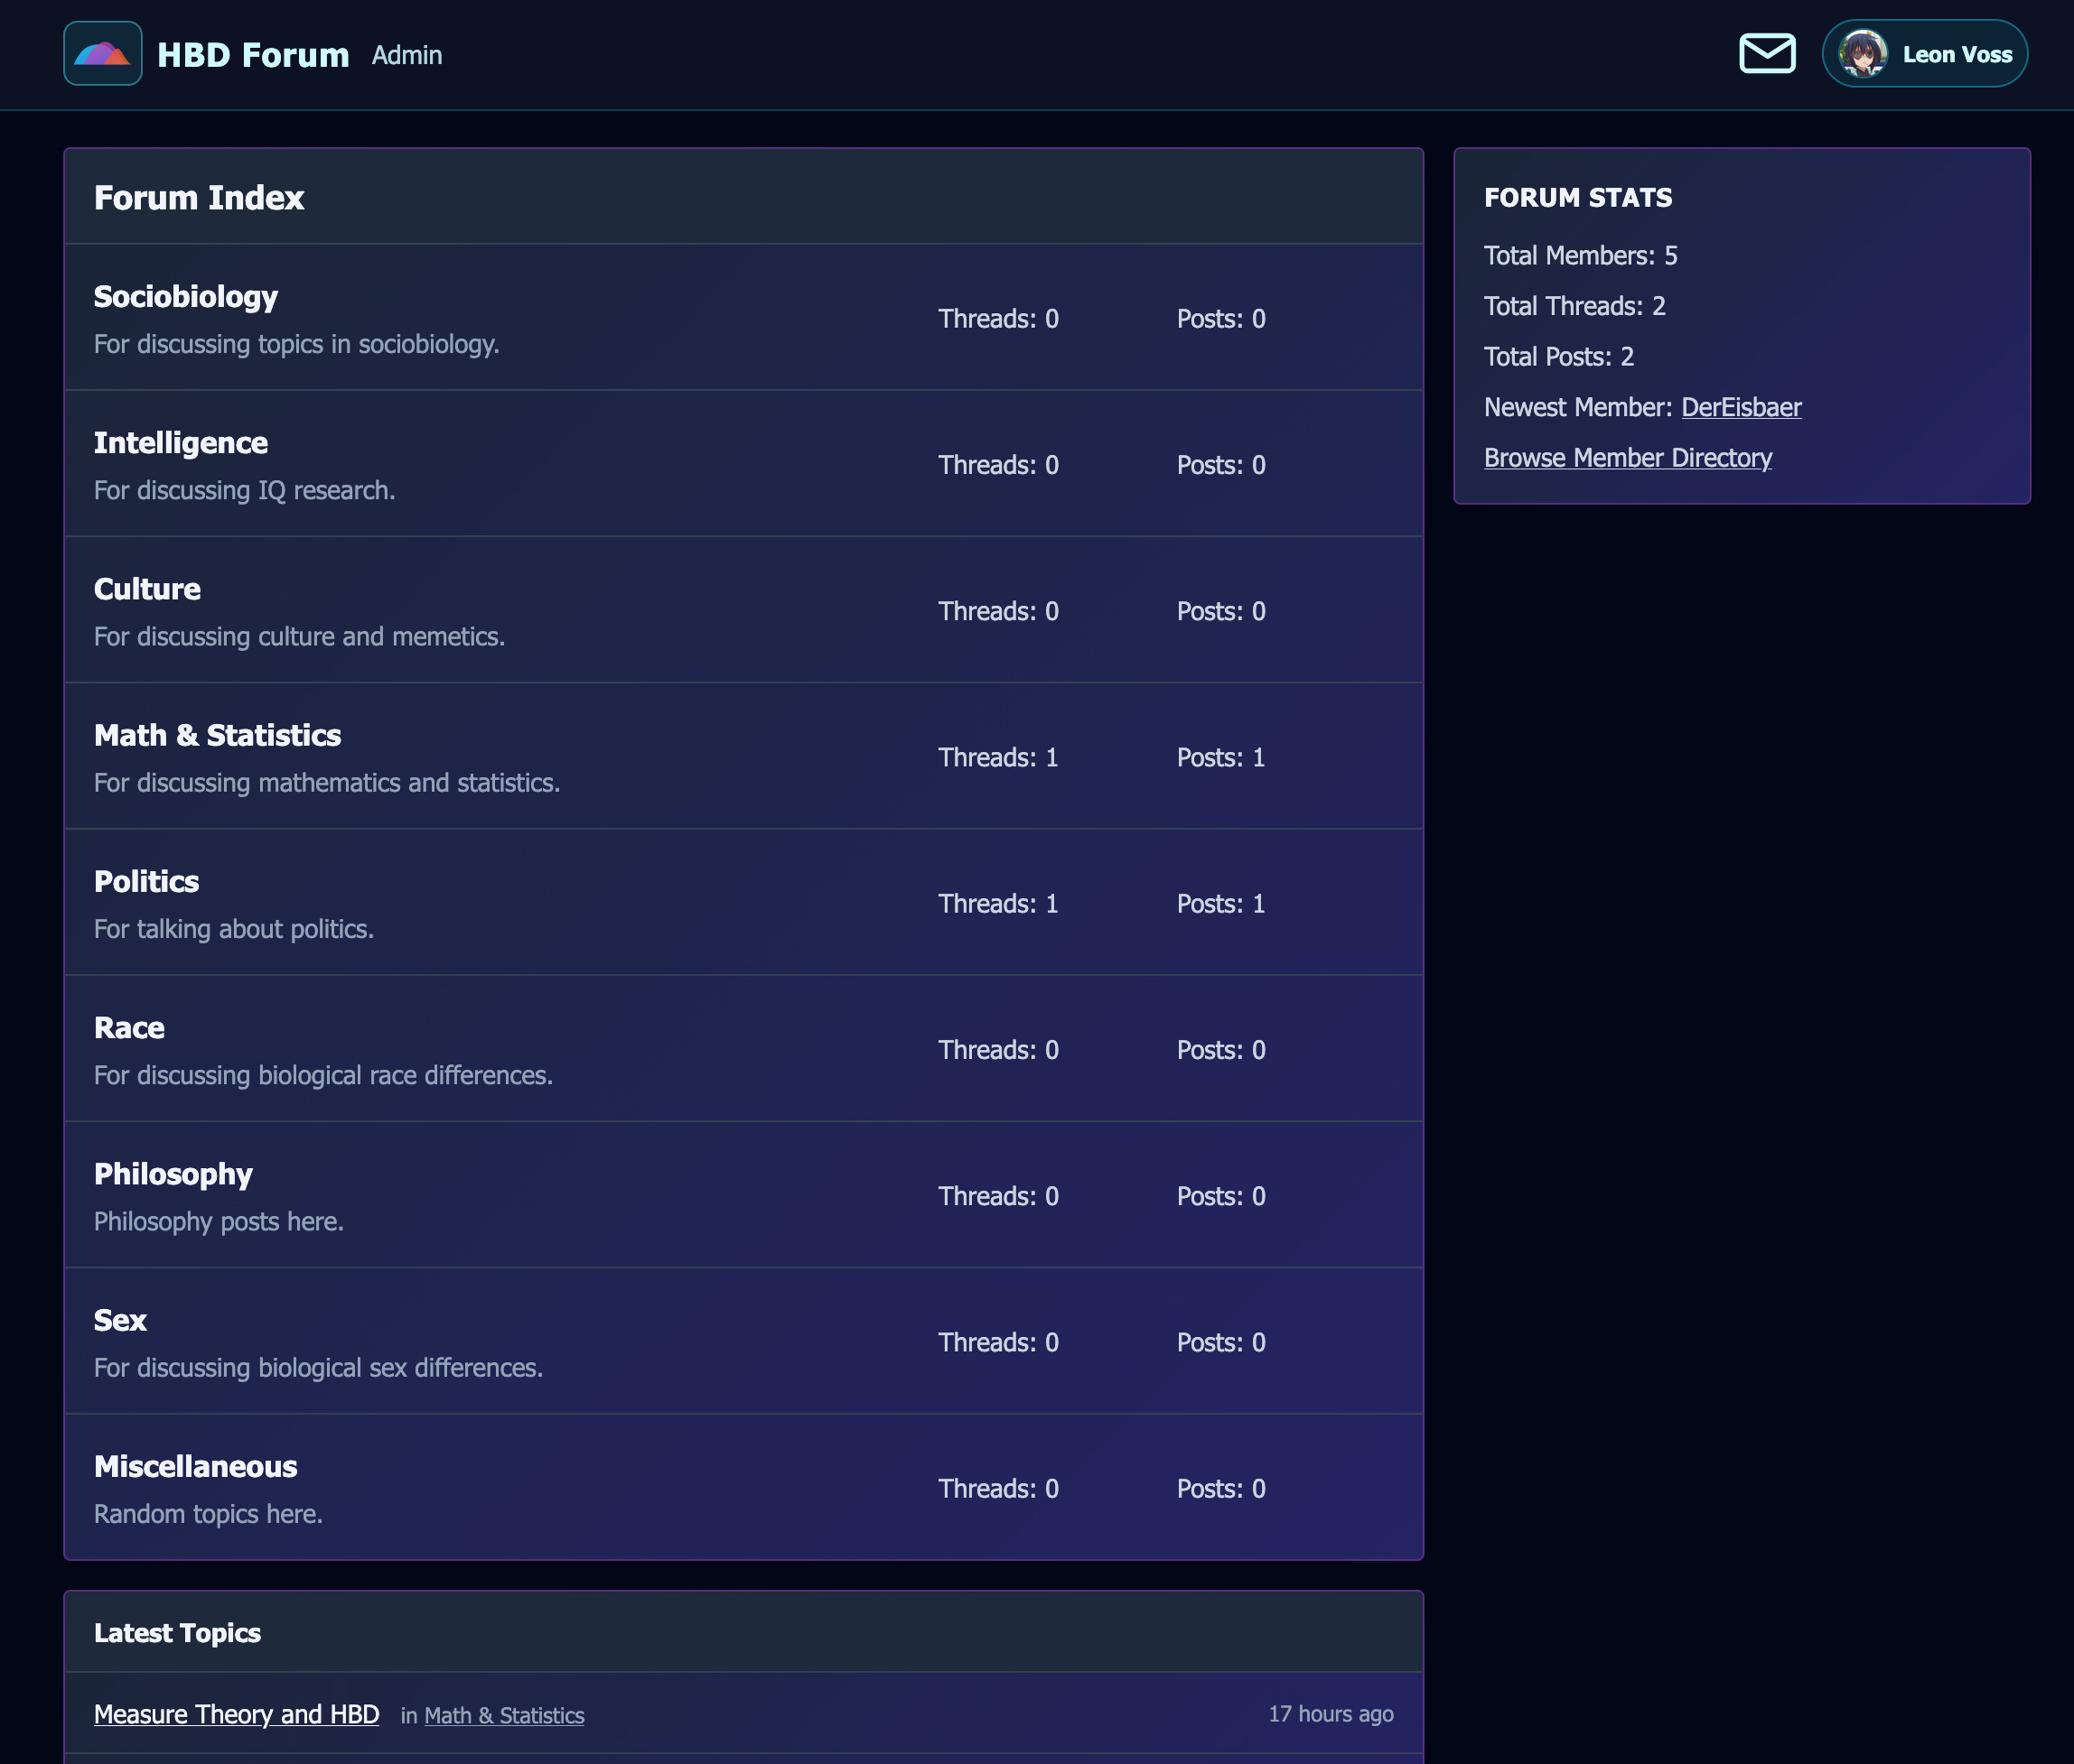Open the Miscellaneous forum
Viewport: 2074px width, 1764px height.
tap(195, 1466)
